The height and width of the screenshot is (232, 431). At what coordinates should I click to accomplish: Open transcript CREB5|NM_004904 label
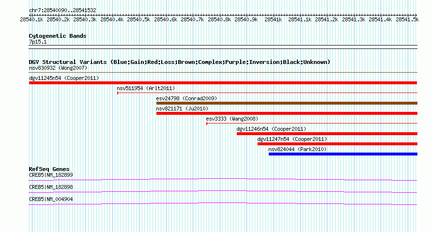point(51,199)
